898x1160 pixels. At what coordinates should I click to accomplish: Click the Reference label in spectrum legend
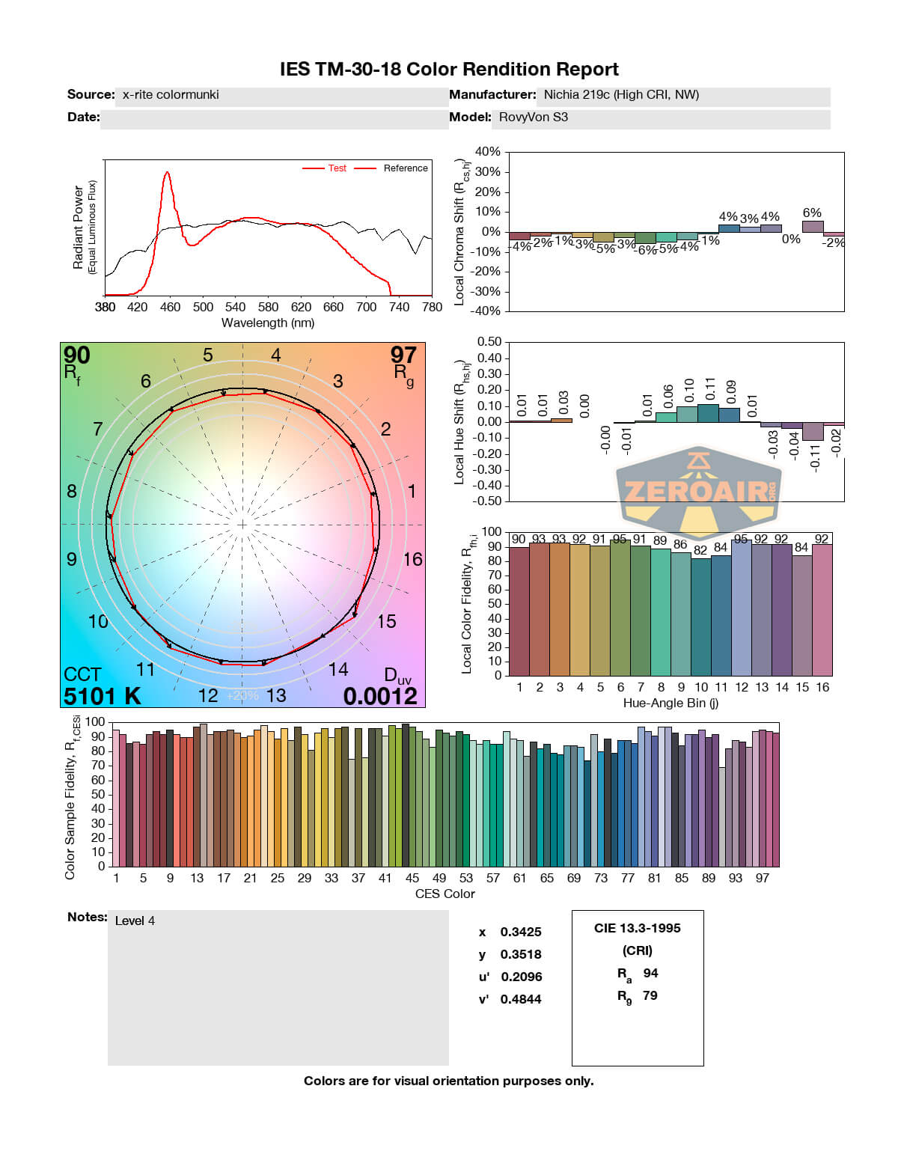pyautogui.click(x=405, y=168)
